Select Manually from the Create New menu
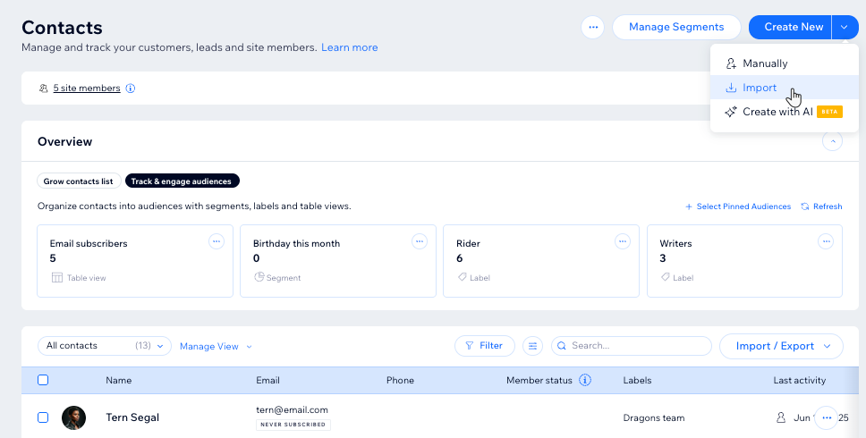Image resolution: width=866 pixels, height=438 pixels. [764, 63]
